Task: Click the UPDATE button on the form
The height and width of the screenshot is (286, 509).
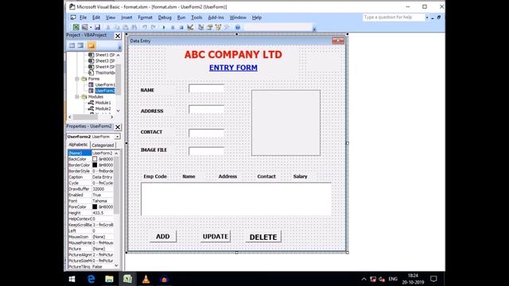Action: [216, 237]
